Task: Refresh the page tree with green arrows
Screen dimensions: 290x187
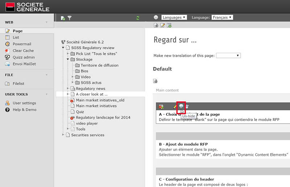Action: tap(138, 18)
